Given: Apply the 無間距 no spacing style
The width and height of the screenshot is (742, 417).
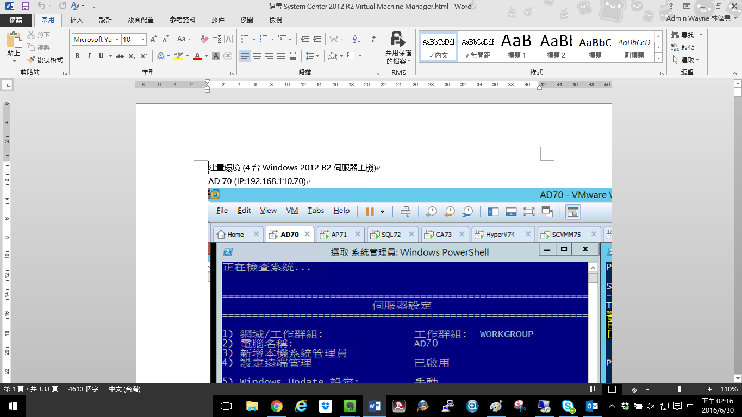Looking at the screenshot, I should (478, 47).
